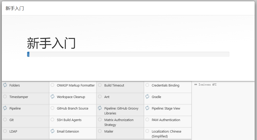Image resolution: width=257 pixels, height=140 pixels.
Task: Click the pending circle beside Mailer
Action: (x=100, y=131)
